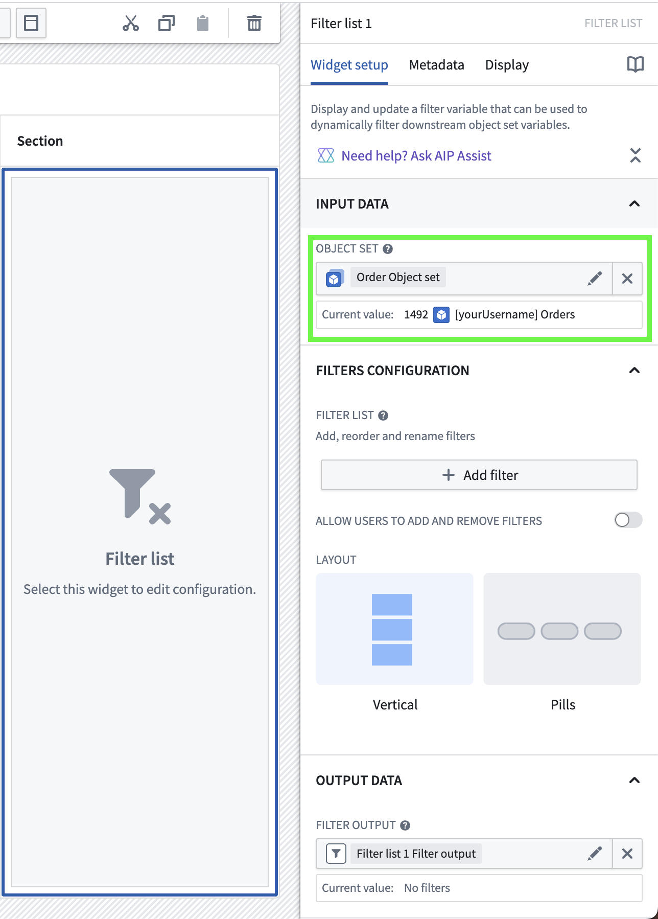The height and width of the screenshot is (919, 658).
Task: Edit the Order Object set with pencil icon
Action: (595, 279)
